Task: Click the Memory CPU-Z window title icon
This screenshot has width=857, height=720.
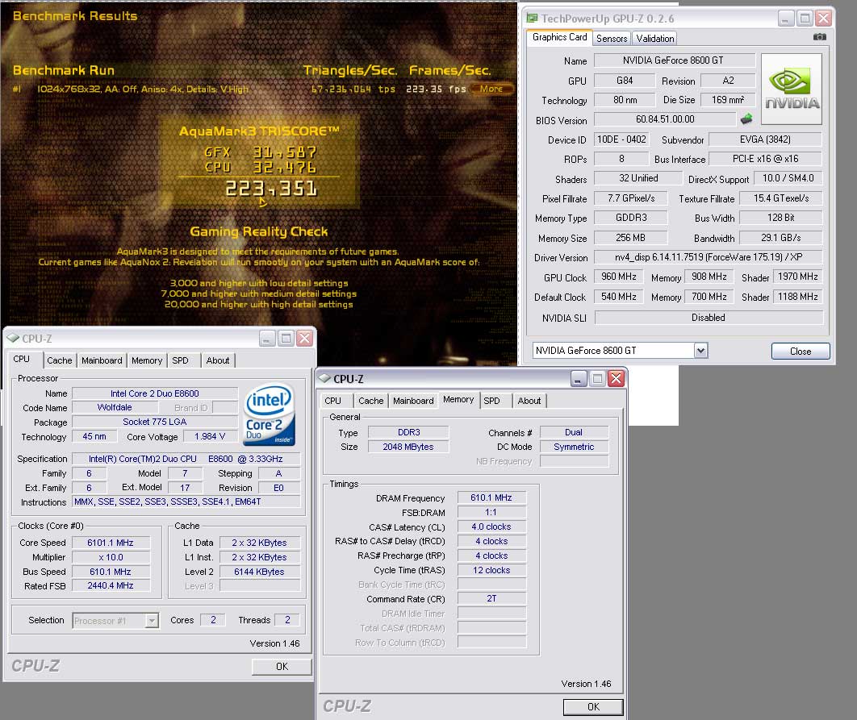Action: pos(324,378)
